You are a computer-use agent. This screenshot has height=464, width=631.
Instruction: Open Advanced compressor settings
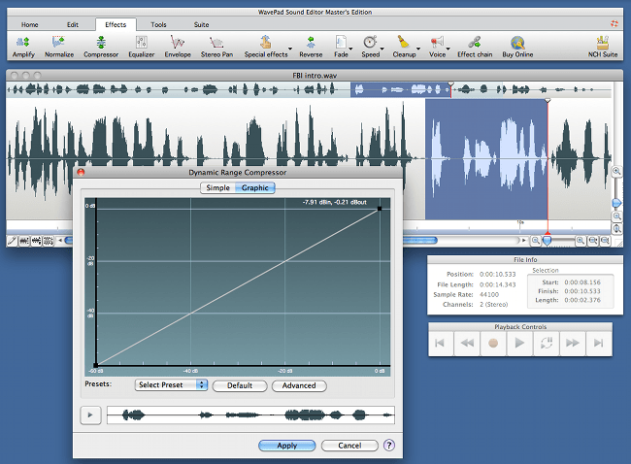(299, 385)
